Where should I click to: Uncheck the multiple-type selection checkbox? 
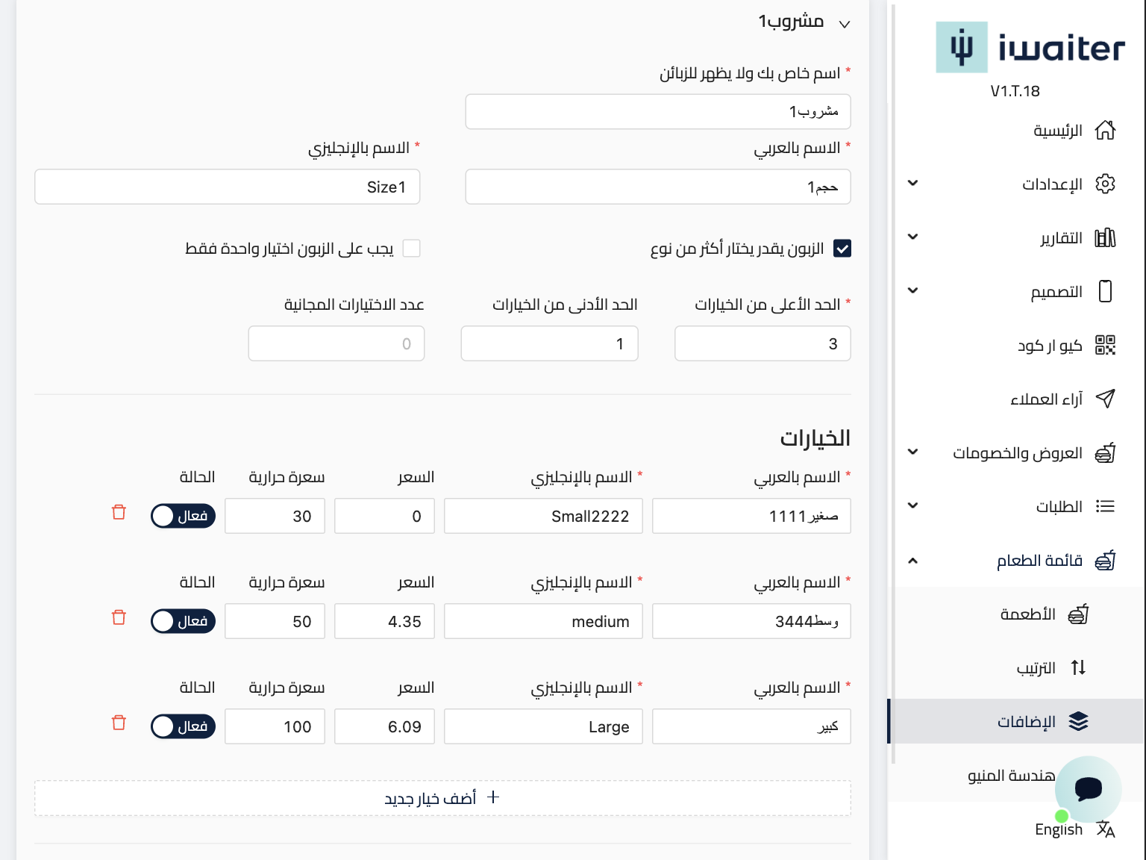click(842, 249)
